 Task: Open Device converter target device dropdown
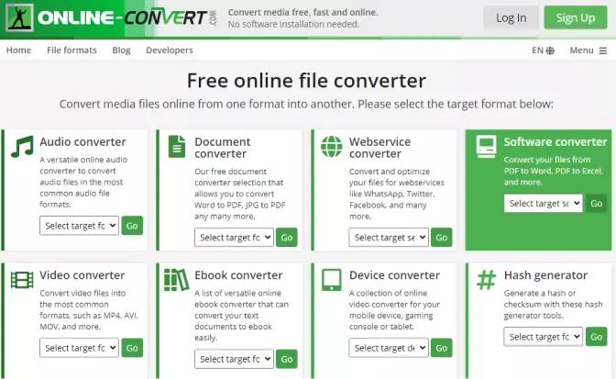coord(389,348)
